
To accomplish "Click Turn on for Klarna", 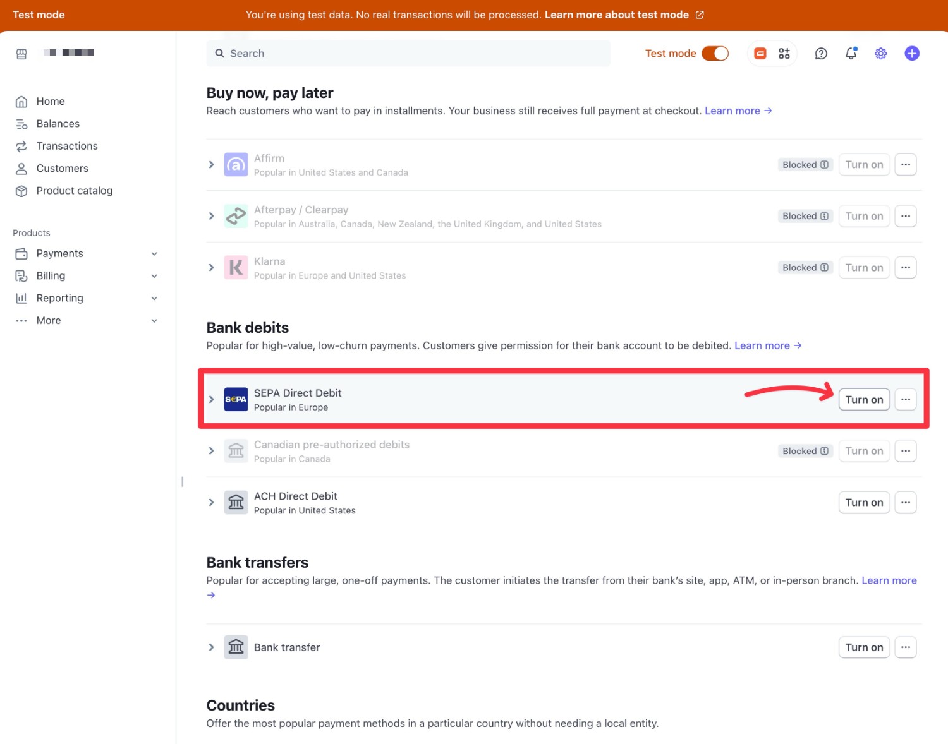I will tap(864, 268).
